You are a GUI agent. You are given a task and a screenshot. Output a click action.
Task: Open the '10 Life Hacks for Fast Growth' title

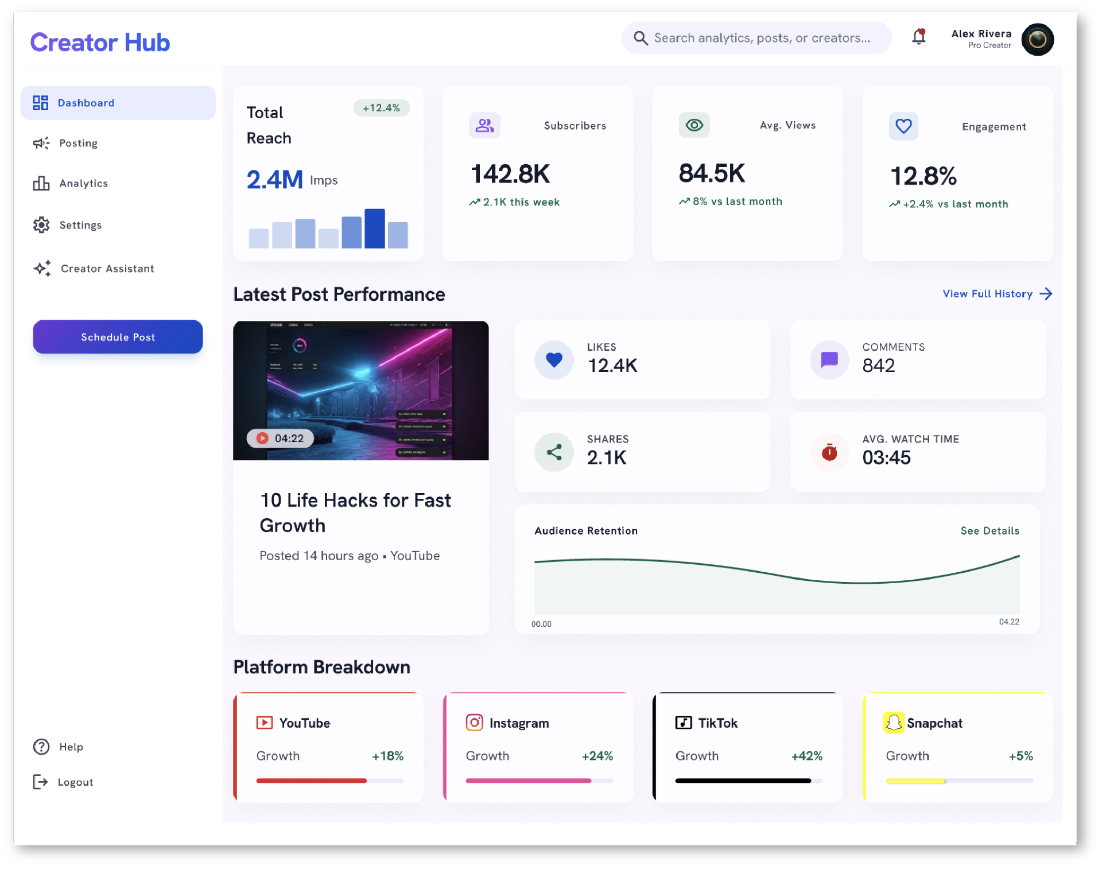click(x=355, y=513)
